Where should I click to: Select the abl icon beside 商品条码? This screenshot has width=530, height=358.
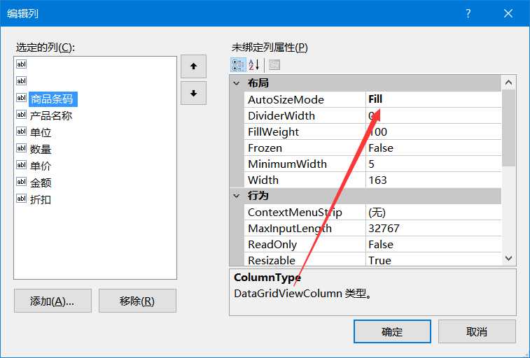click(21, 98)
